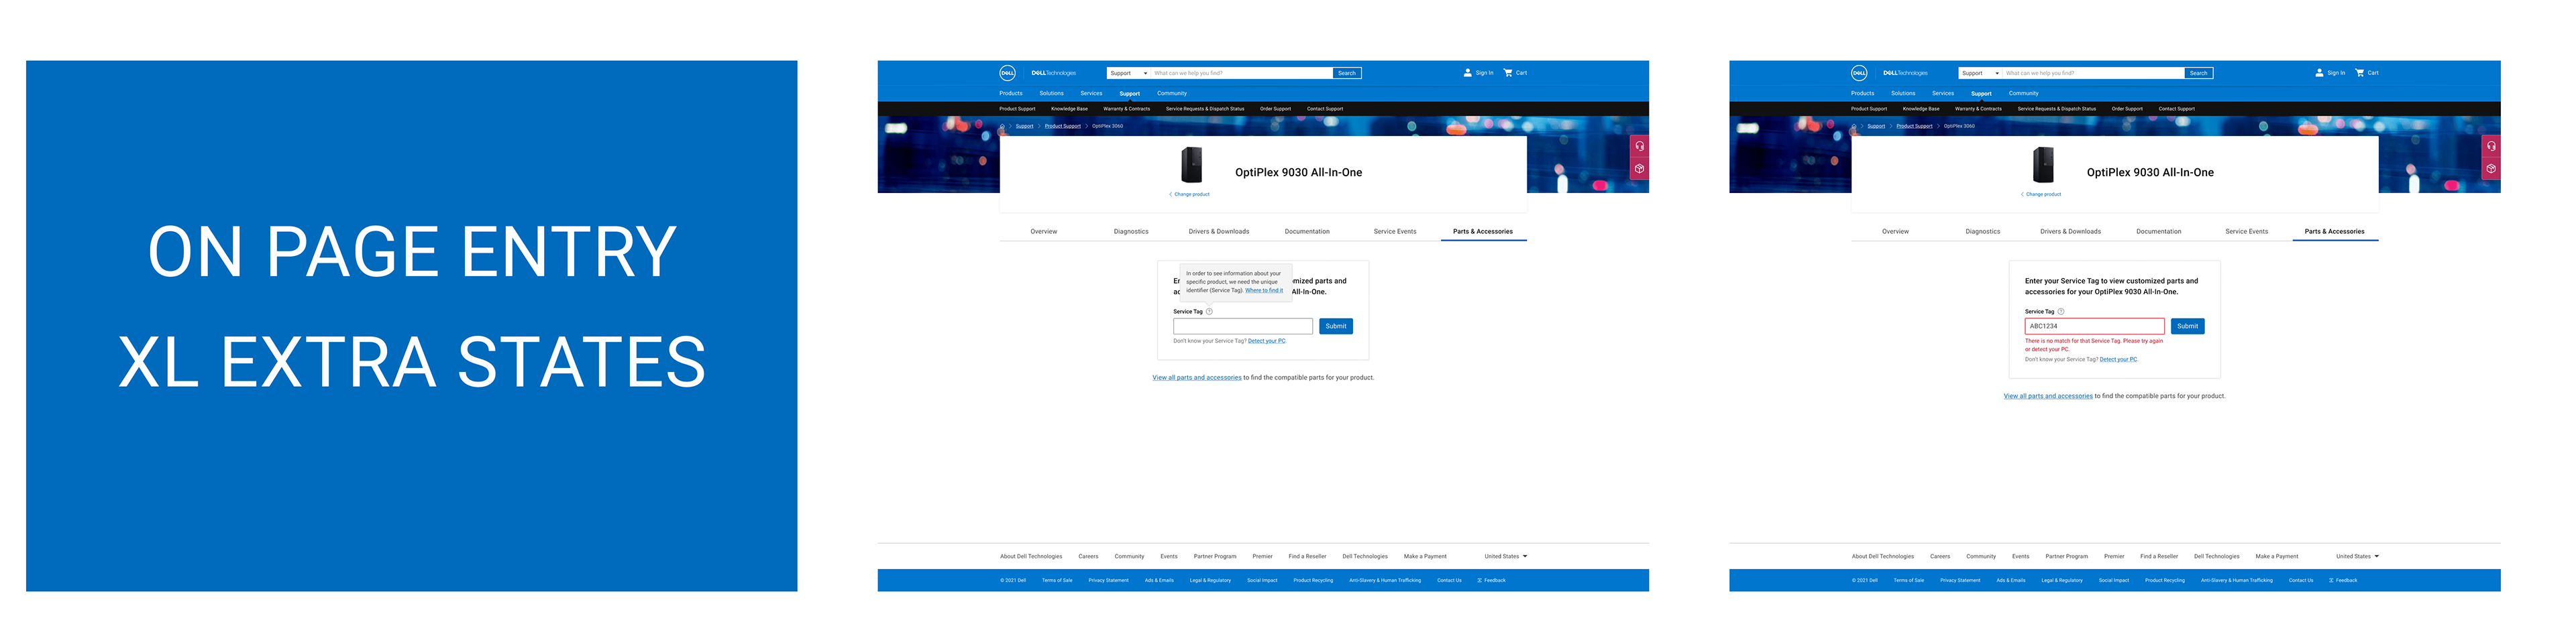
Task: Click Contact Us footer link, error-state page
Action: pyautogui.click(x=2301, y=580)
